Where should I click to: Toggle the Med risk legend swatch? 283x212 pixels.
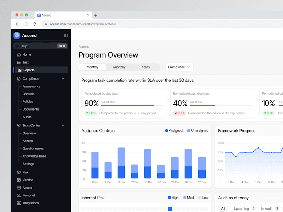(x=185, y=198)
